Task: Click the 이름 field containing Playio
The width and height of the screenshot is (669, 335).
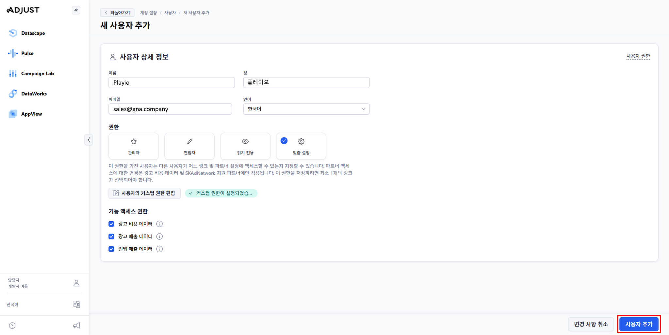Action: [171, 82]
